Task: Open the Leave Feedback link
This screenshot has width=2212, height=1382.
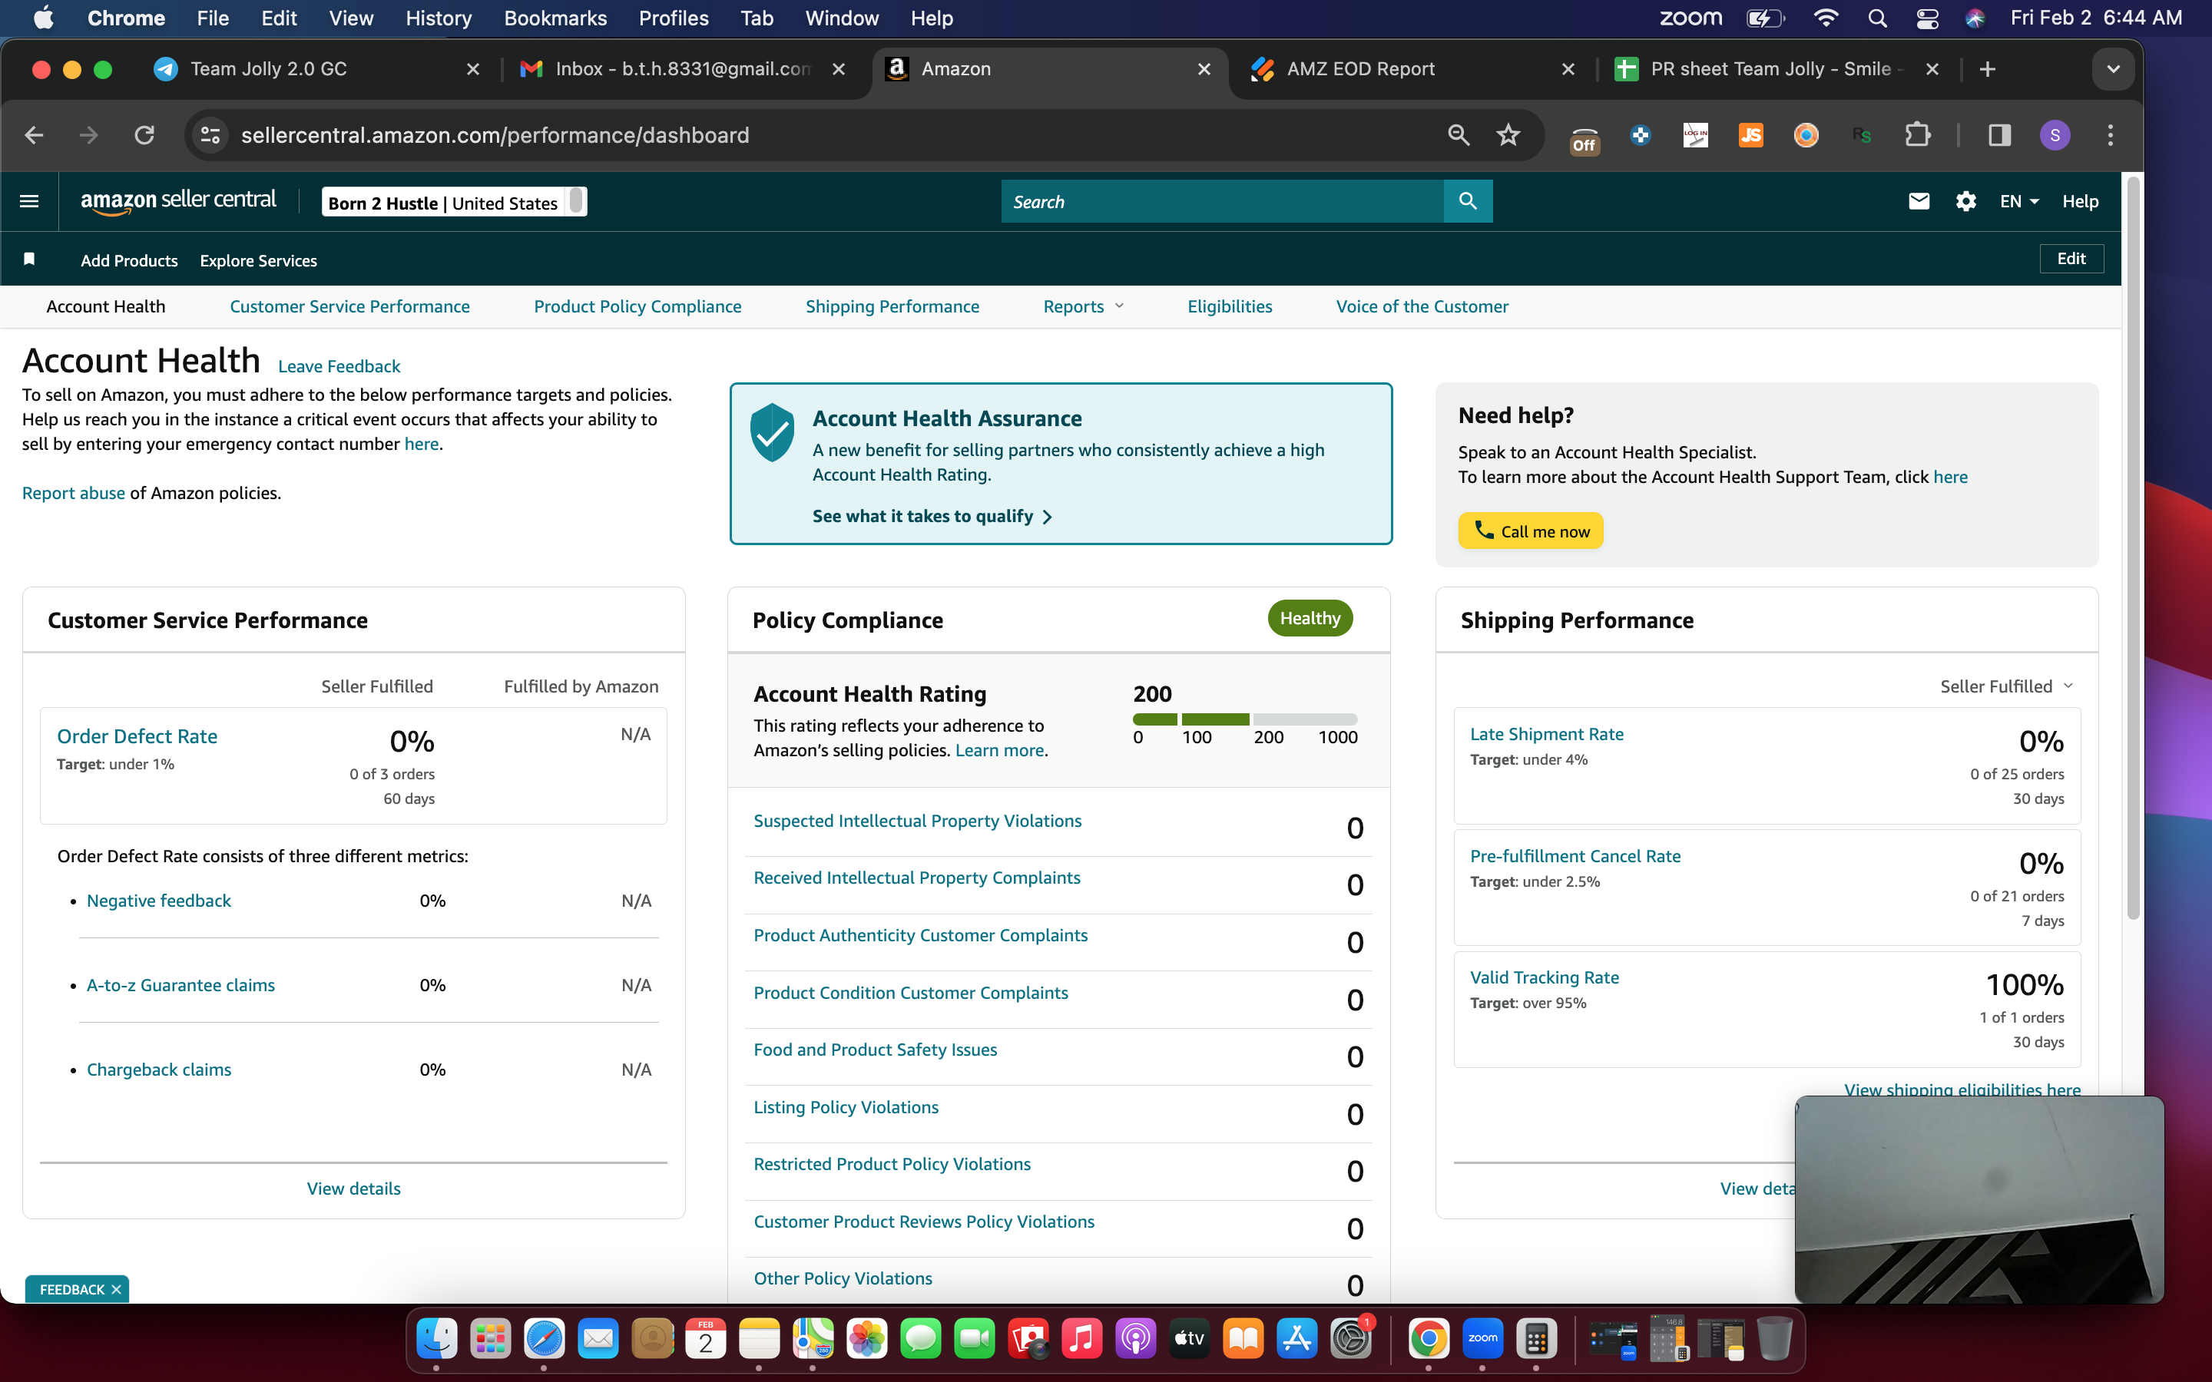Action: pyautogui.click(x=339, y=366)
